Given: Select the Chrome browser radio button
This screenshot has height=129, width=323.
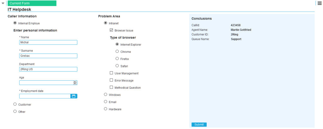Looking at the screenshot, I should (x=117, y=51).
